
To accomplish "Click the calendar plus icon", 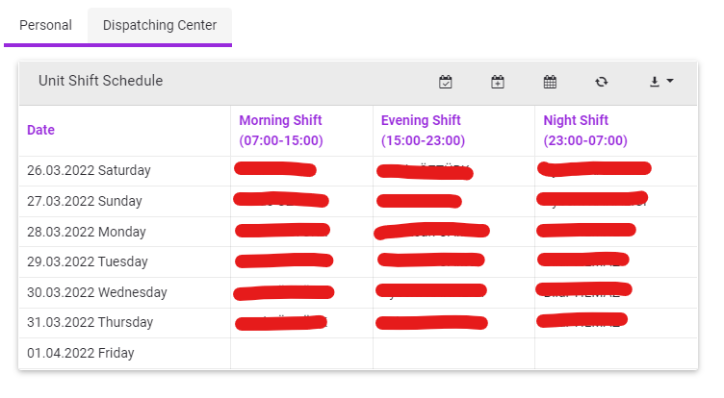I will (498, 82).
